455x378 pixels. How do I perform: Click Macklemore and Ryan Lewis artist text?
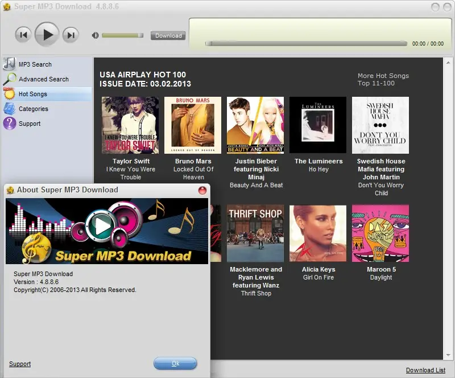(256, 277)
